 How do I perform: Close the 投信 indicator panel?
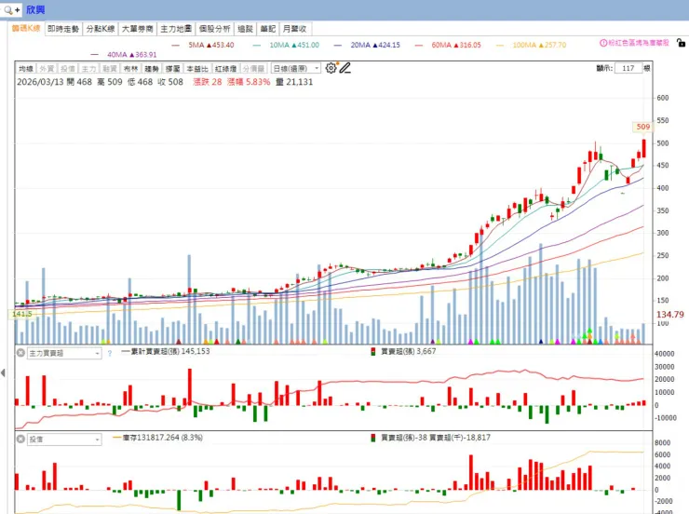[x=20, y=439]
